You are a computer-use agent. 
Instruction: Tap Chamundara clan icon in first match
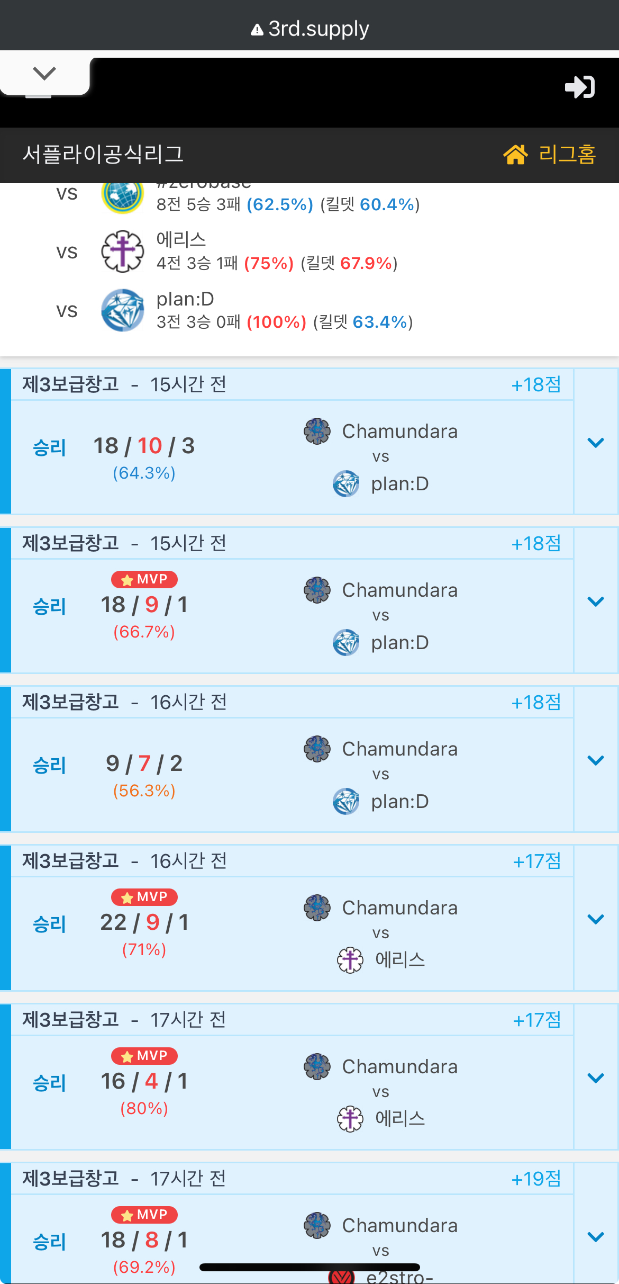tap(317, 431)
